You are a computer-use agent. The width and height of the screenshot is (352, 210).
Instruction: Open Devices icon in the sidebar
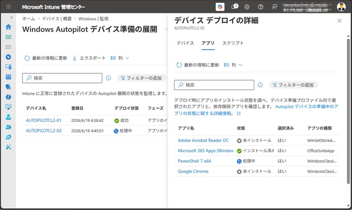8,67
